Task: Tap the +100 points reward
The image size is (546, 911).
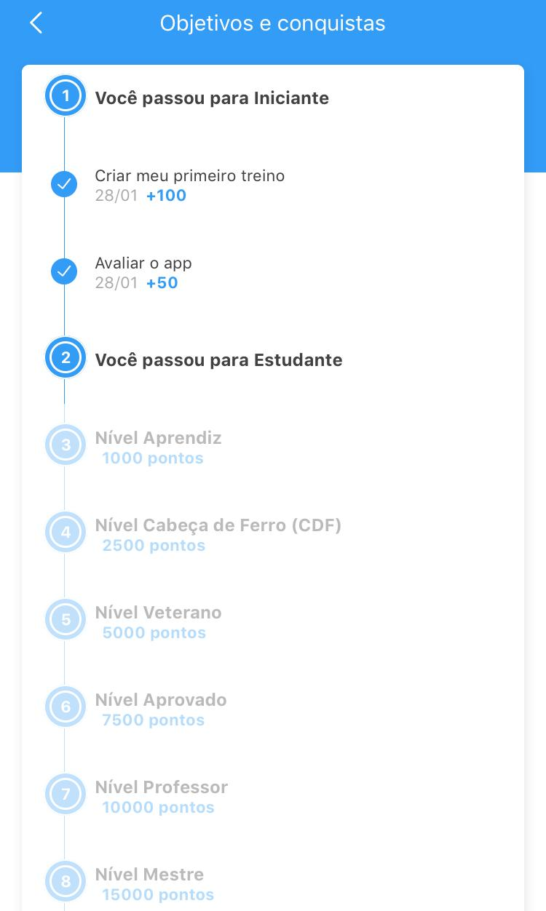Action: point(166,196)
